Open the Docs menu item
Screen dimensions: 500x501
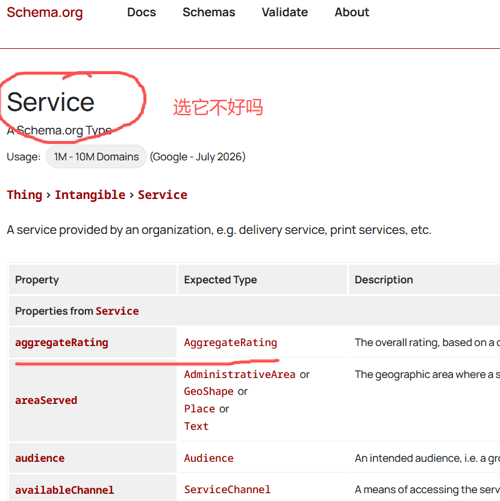tap(142, 12)
